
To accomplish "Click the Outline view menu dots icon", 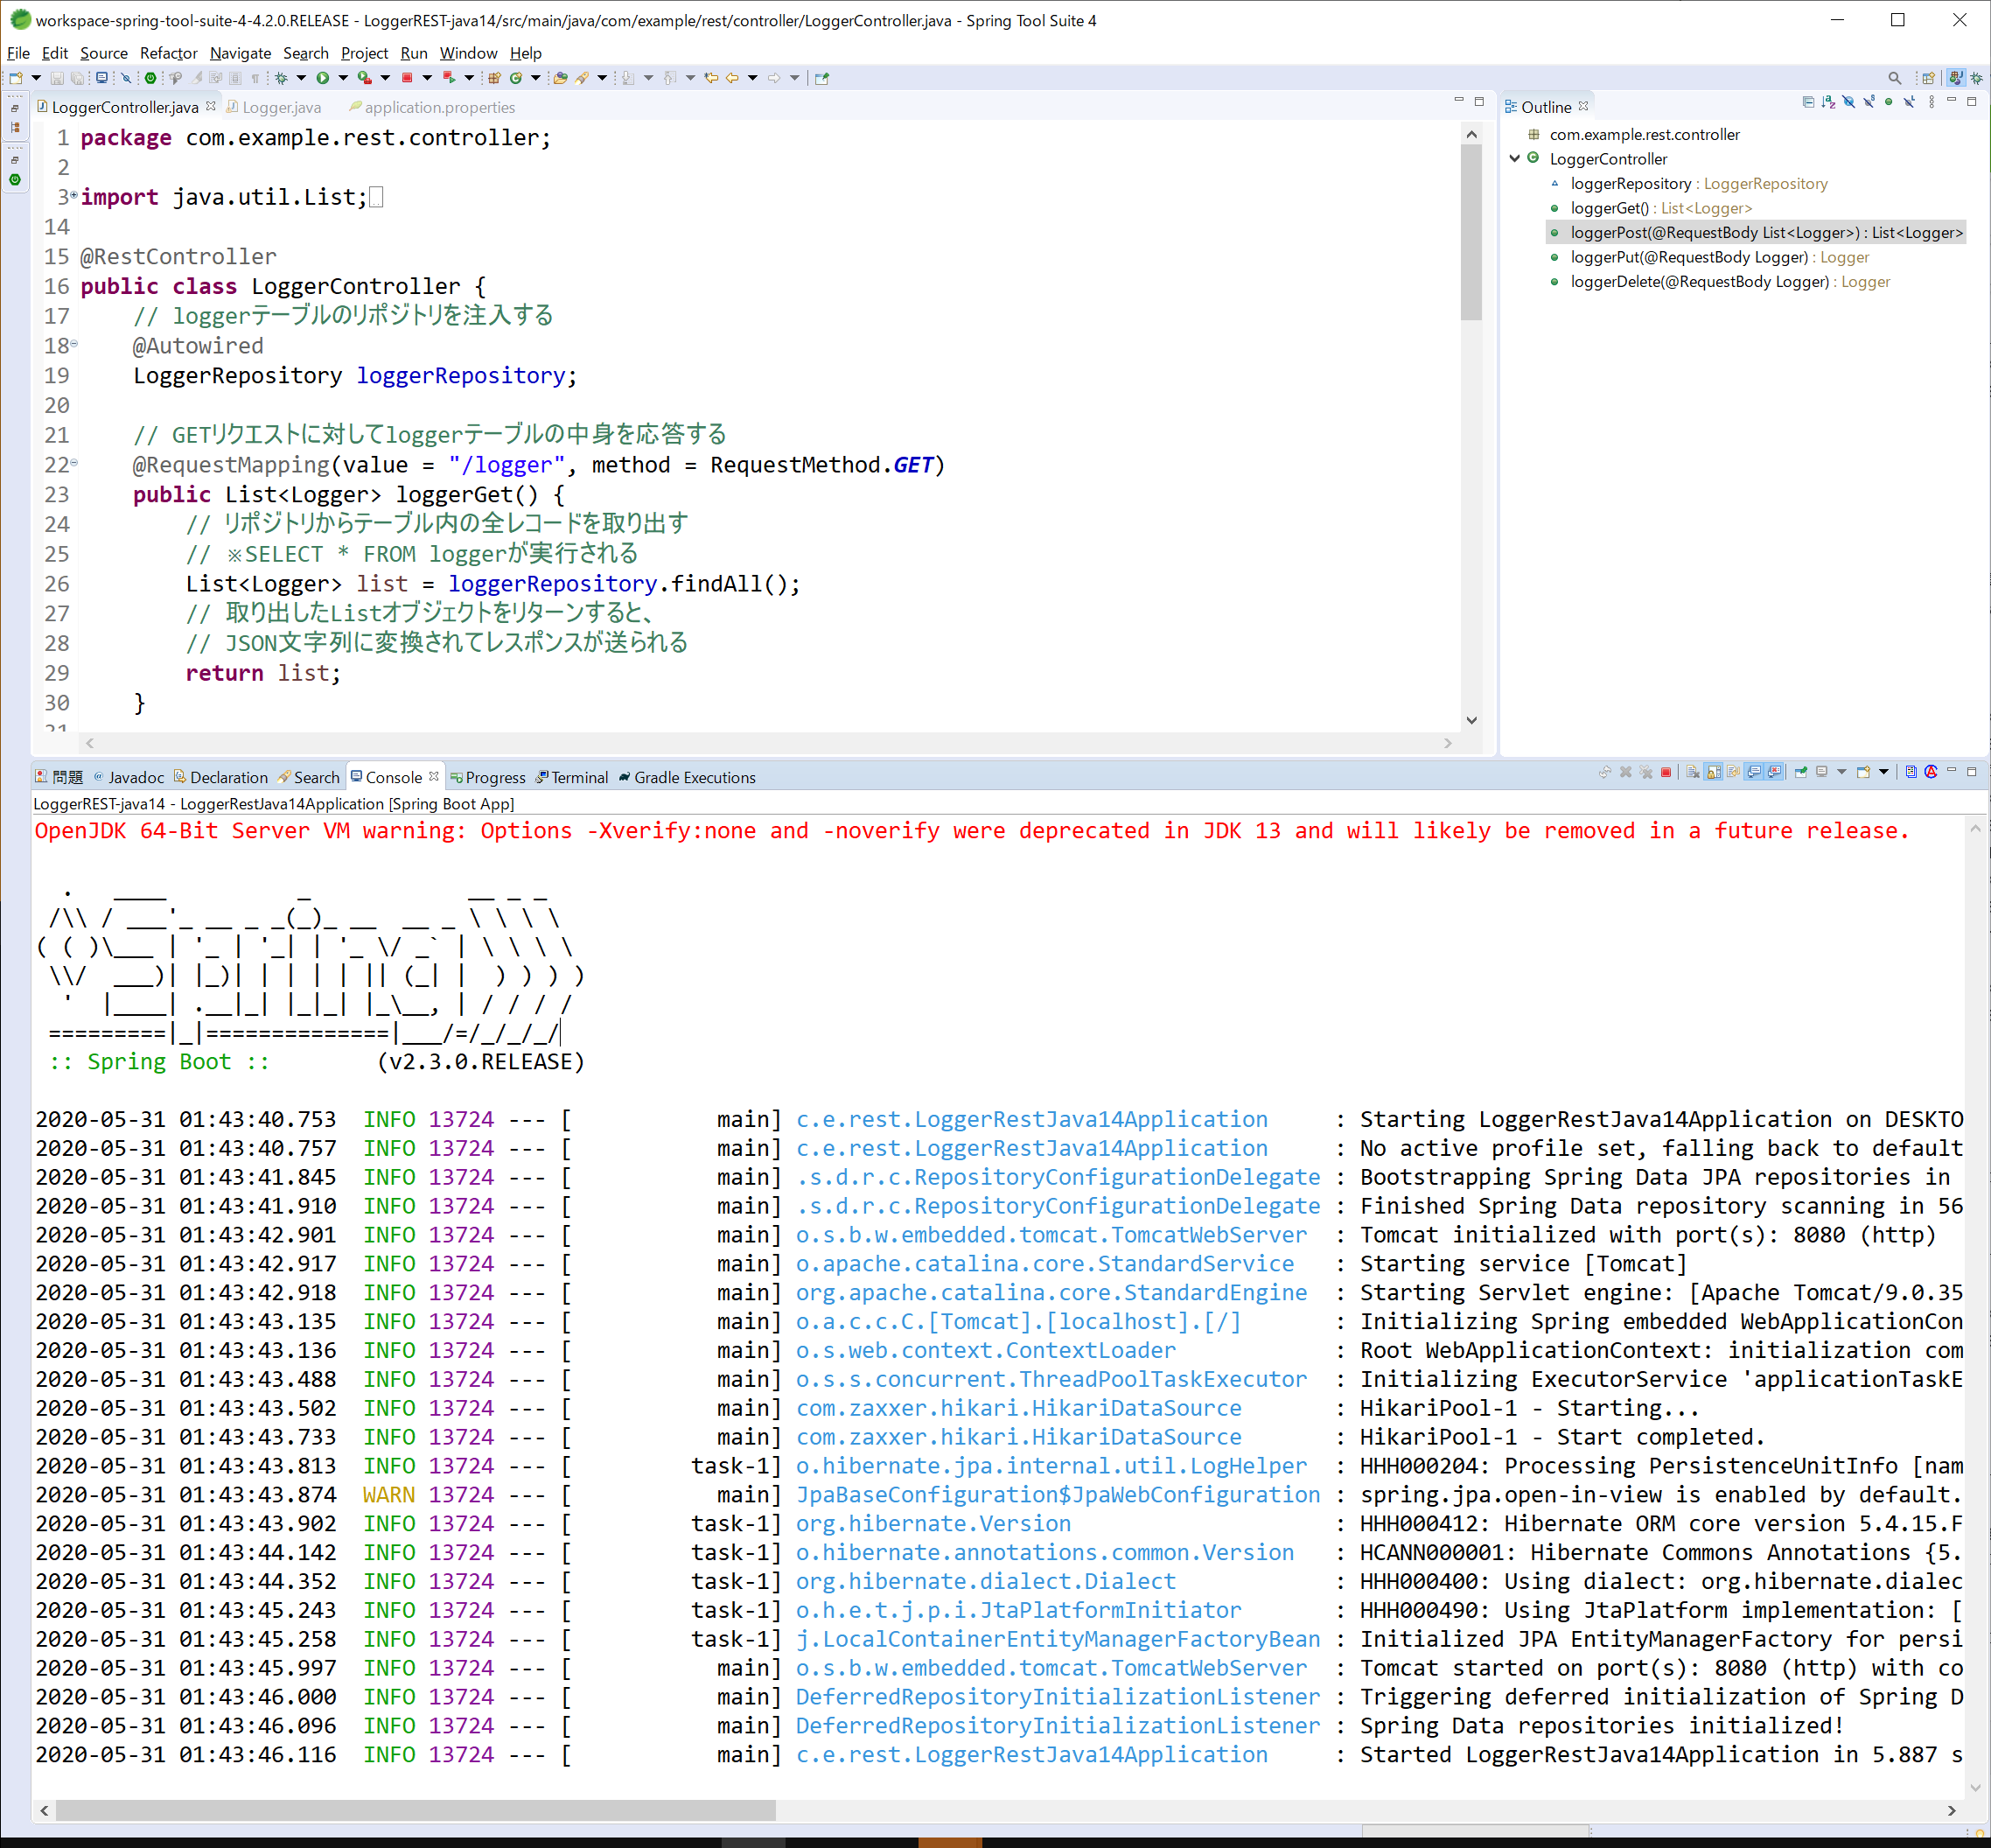I will coord(1932,102).
